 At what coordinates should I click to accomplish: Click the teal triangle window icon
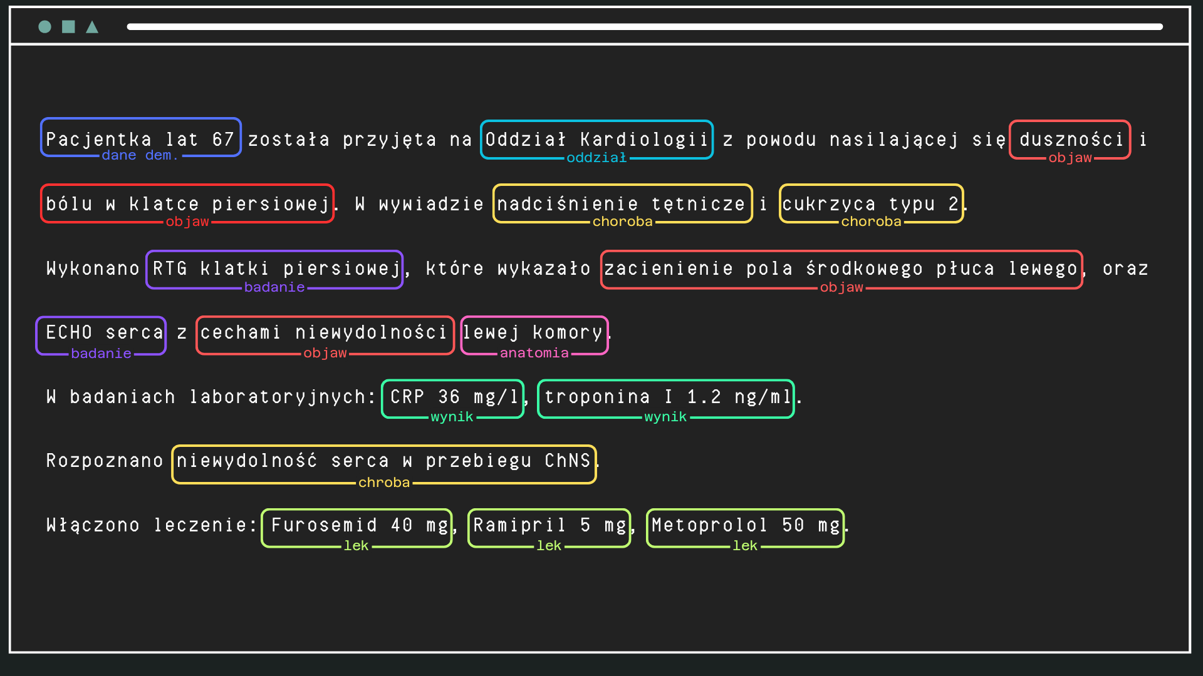92,27
